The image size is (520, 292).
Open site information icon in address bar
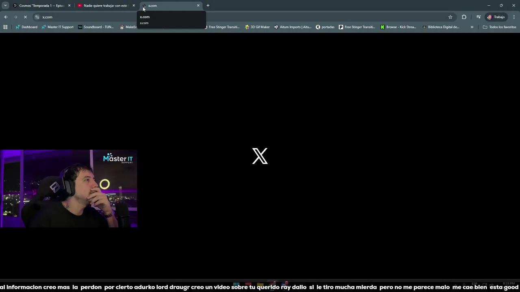[x=37, y=17]
